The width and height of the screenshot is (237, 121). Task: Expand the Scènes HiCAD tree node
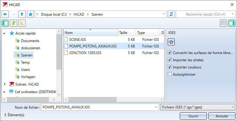pyautogui.click(x=5, y=84)
